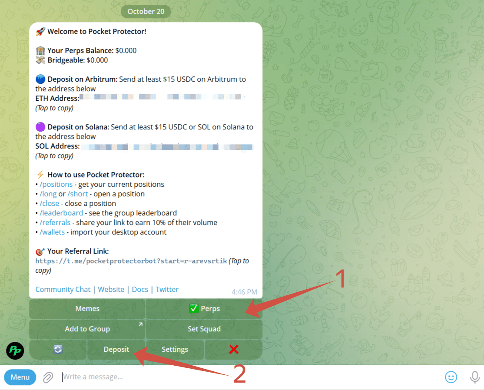Open the Pocket Protector bot avatar
The image size is (484, 390).
point(15,350)
